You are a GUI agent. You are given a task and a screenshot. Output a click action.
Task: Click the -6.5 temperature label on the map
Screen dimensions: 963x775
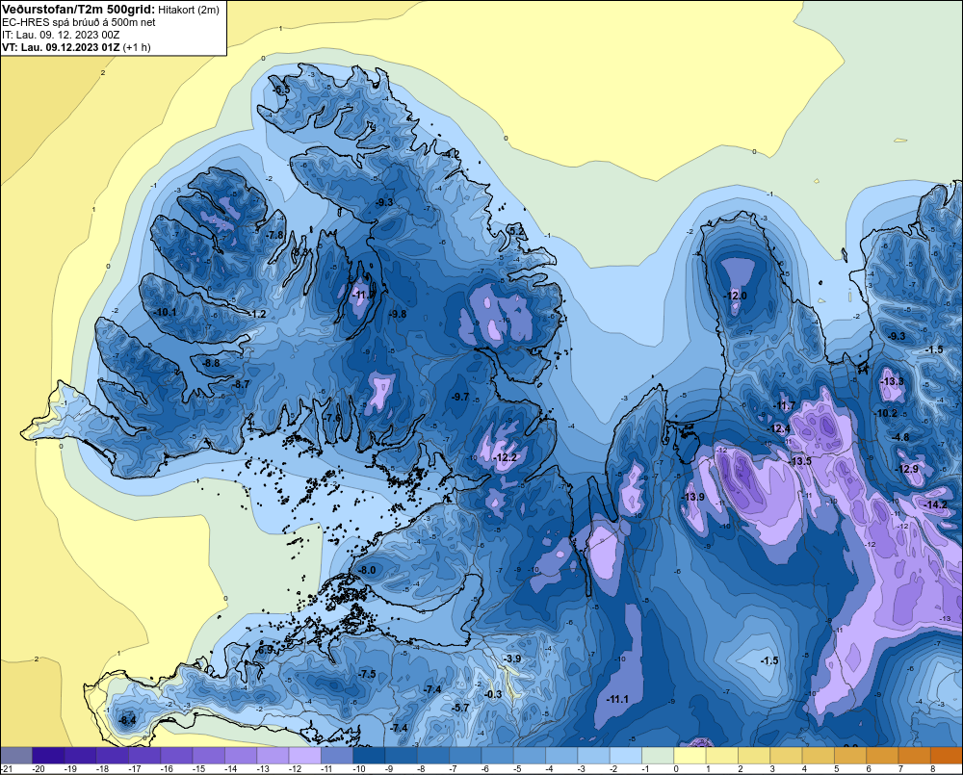(281, 90)
